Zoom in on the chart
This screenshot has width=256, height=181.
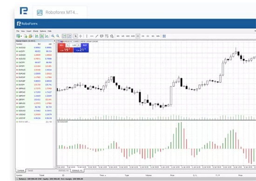[x=53, y=36]
